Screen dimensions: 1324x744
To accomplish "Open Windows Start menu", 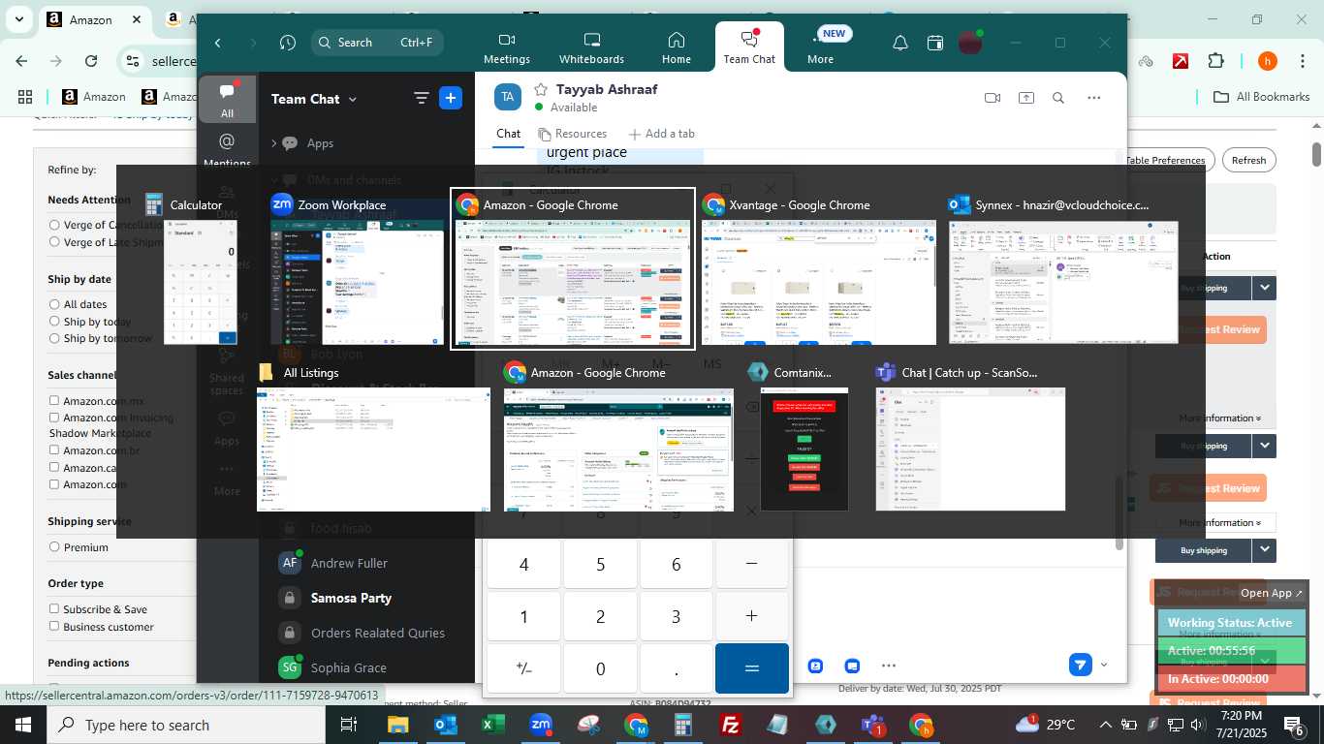I will [x=22, y=725].
